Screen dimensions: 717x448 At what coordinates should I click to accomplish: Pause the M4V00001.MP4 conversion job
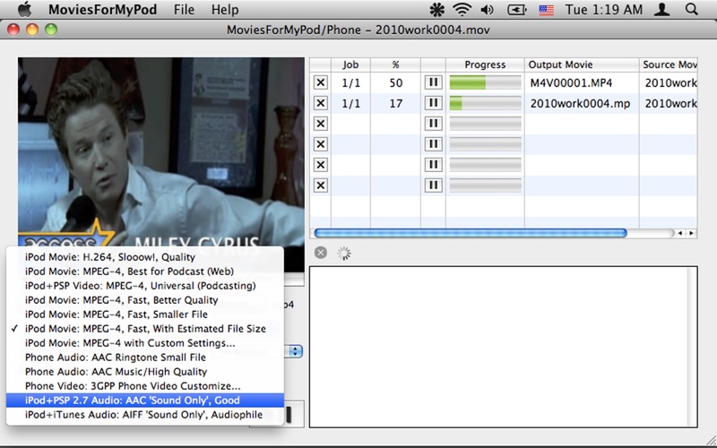tap(433, 82)
